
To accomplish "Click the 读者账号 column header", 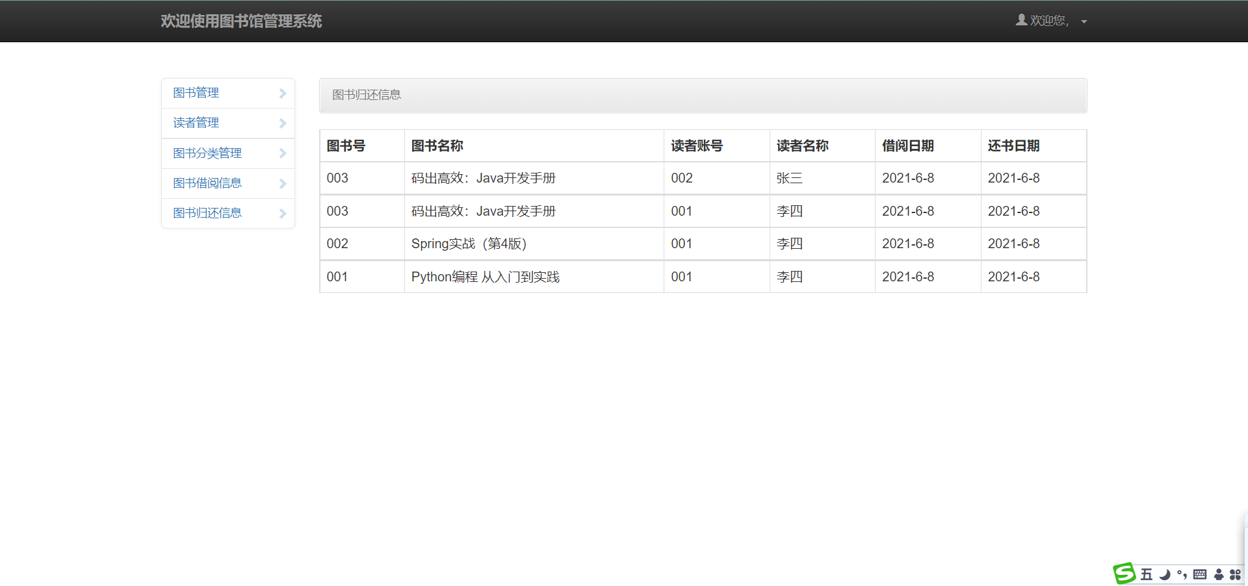I will [697, 146].
